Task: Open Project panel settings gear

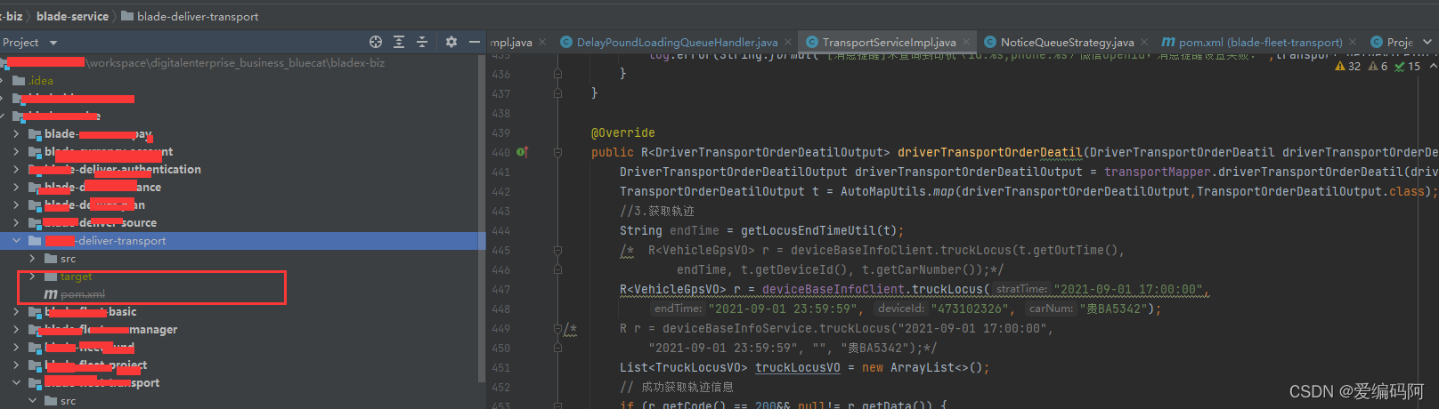Action: (451, 42)
